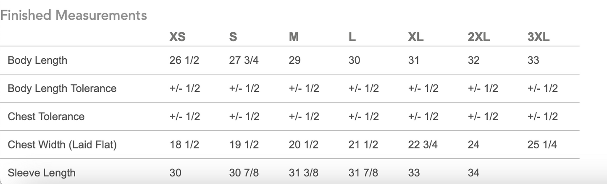Click the S sleeve length value 30 7/8
This screenshot has height=184, width=607.
[244, 173]
